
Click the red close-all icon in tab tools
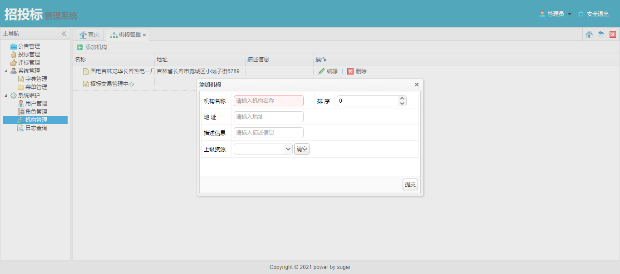(613, 35)
